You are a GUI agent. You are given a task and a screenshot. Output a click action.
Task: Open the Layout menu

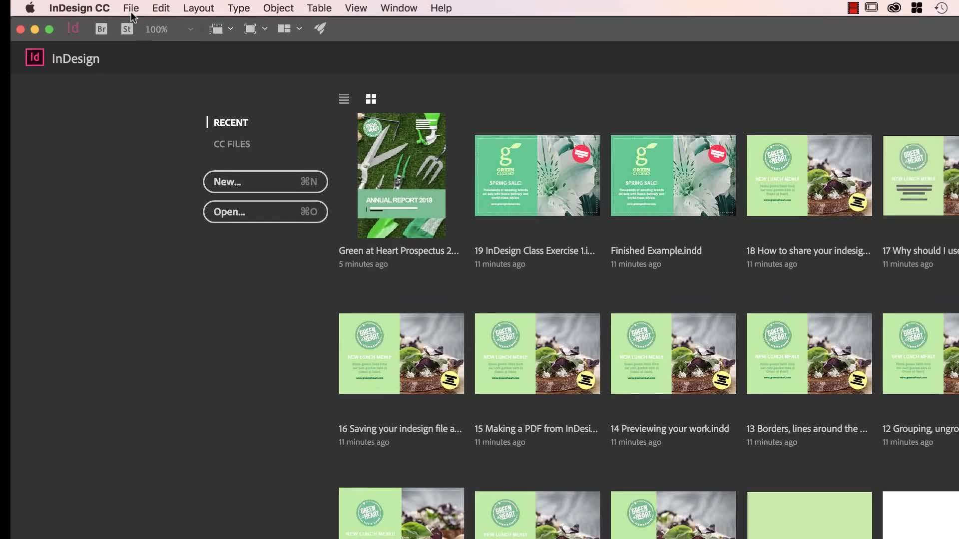(x=198, y=8)
